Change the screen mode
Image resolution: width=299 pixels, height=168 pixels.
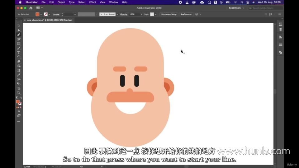coord(19,116)
